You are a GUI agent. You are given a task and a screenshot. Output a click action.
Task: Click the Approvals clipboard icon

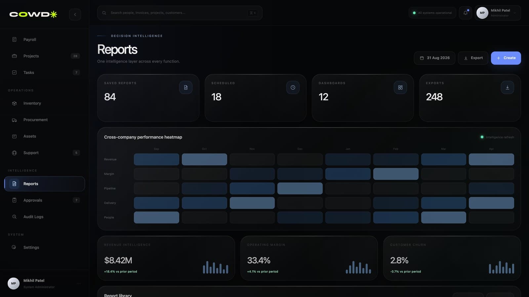click(14, 200)
